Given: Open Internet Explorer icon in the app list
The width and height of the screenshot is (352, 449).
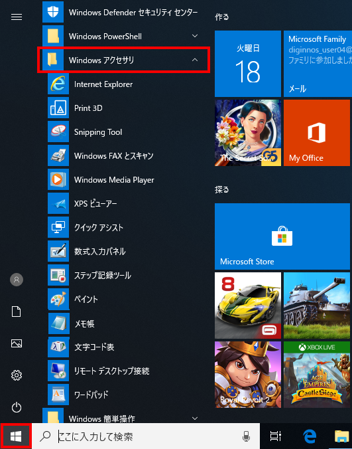Looking at the screenshot, I should (x=58, y=84).
